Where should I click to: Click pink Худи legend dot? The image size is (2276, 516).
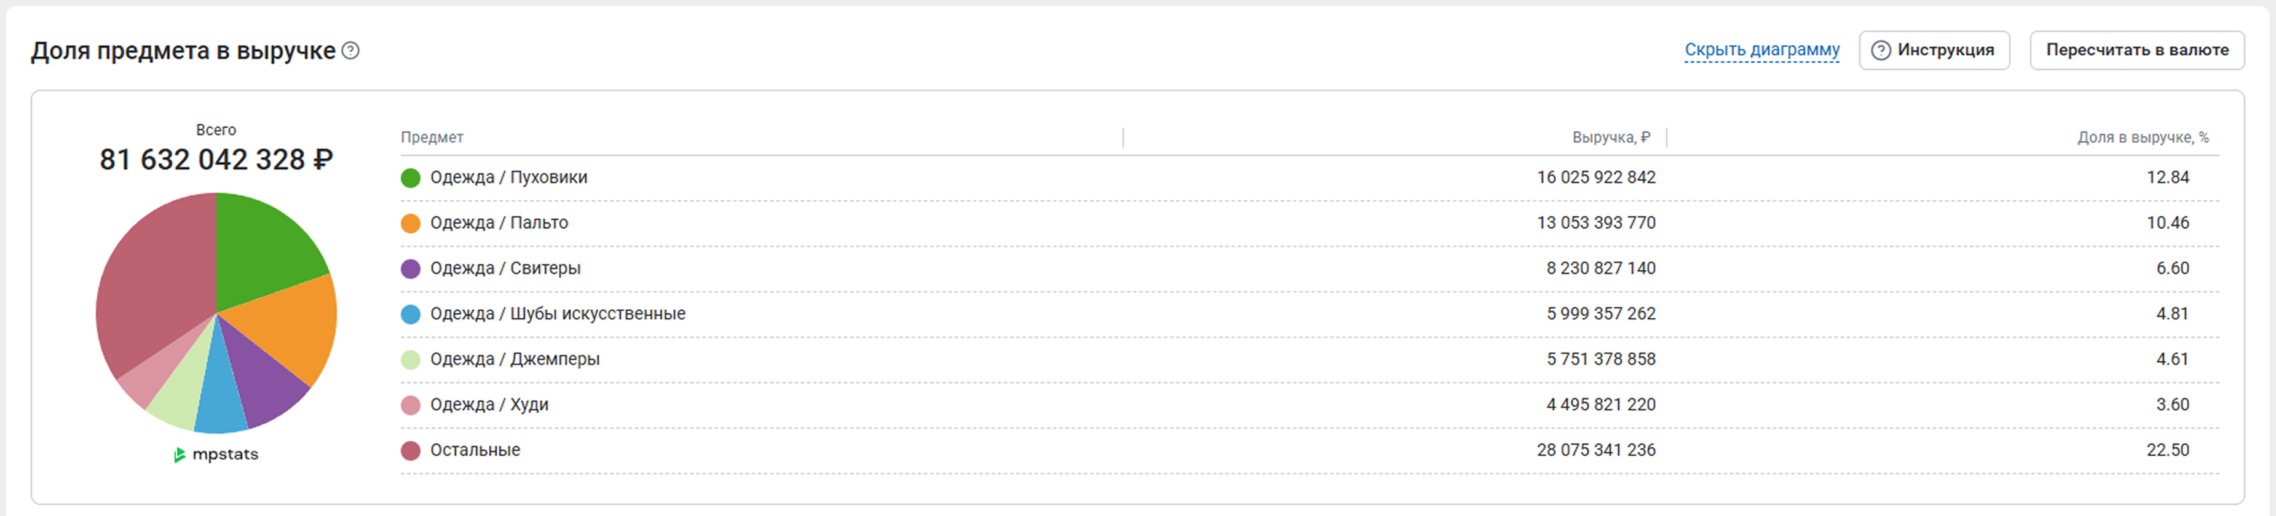click(x=411, y=405)
